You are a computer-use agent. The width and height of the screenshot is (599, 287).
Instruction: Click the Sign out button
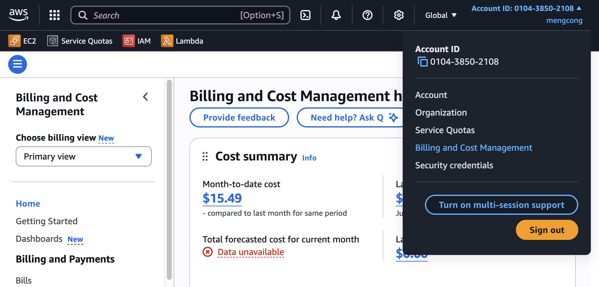coord(547,230)
